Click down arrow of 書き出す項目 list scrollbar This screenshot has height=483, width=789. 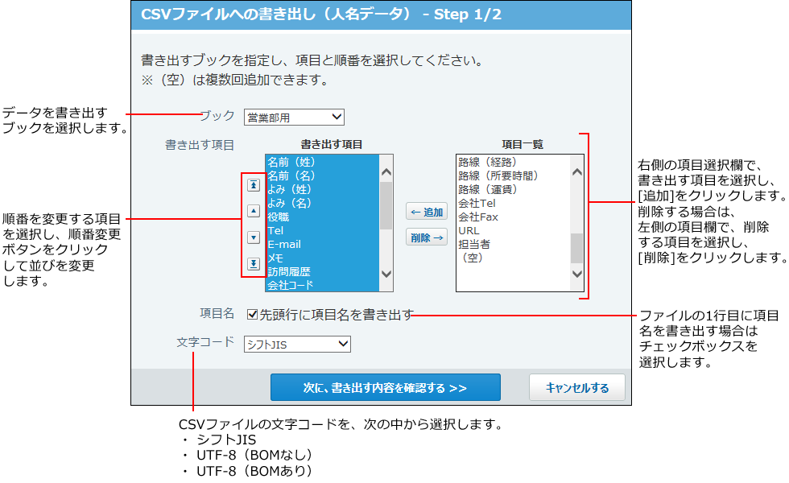coord(386,275)
